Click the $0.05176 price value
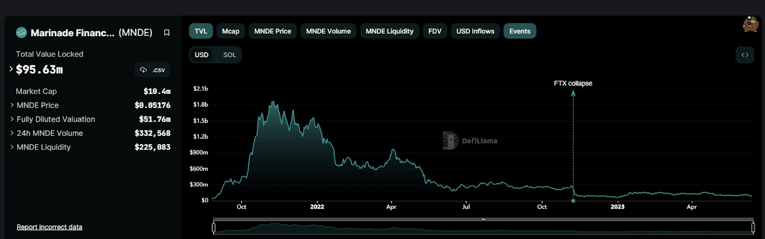Screen dimensions: 765x239 click(153, 105)
